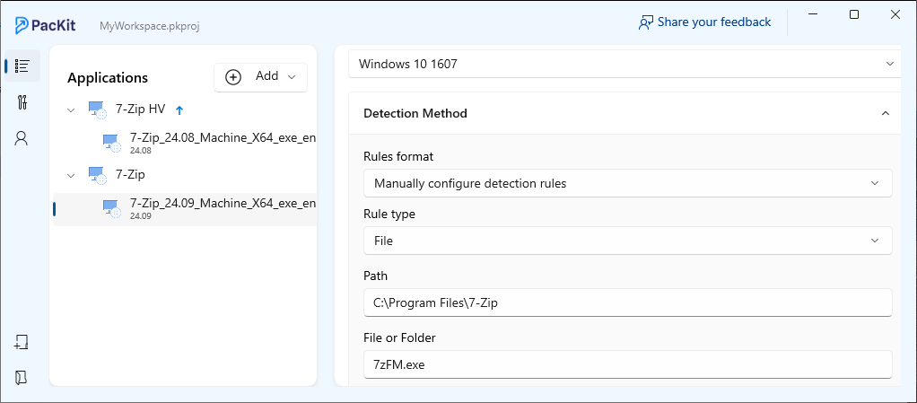This screenshot has height=403, width=917.
Task: Open the Add dropdown chevron
Action: click(x=293, y=76)
